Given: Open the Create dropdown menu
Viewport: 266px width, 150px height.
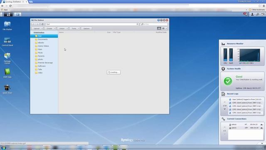Looking at the screenshot, I should pyautogui.click(x=50, y=28).
